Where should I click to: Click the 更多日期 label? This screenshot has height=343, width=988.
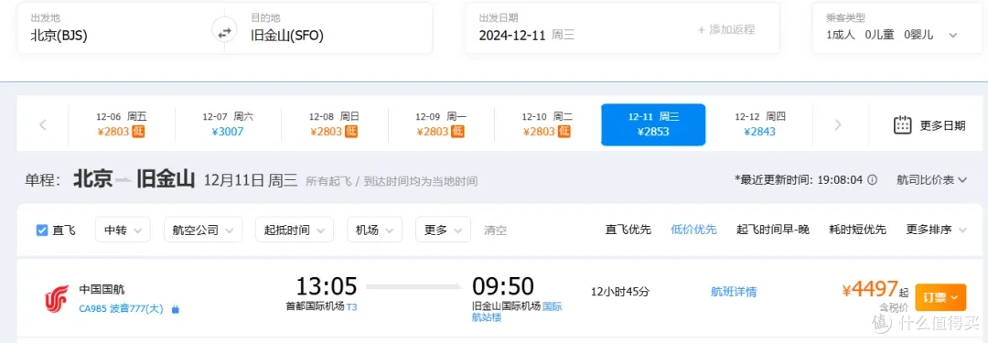(942, 124)
